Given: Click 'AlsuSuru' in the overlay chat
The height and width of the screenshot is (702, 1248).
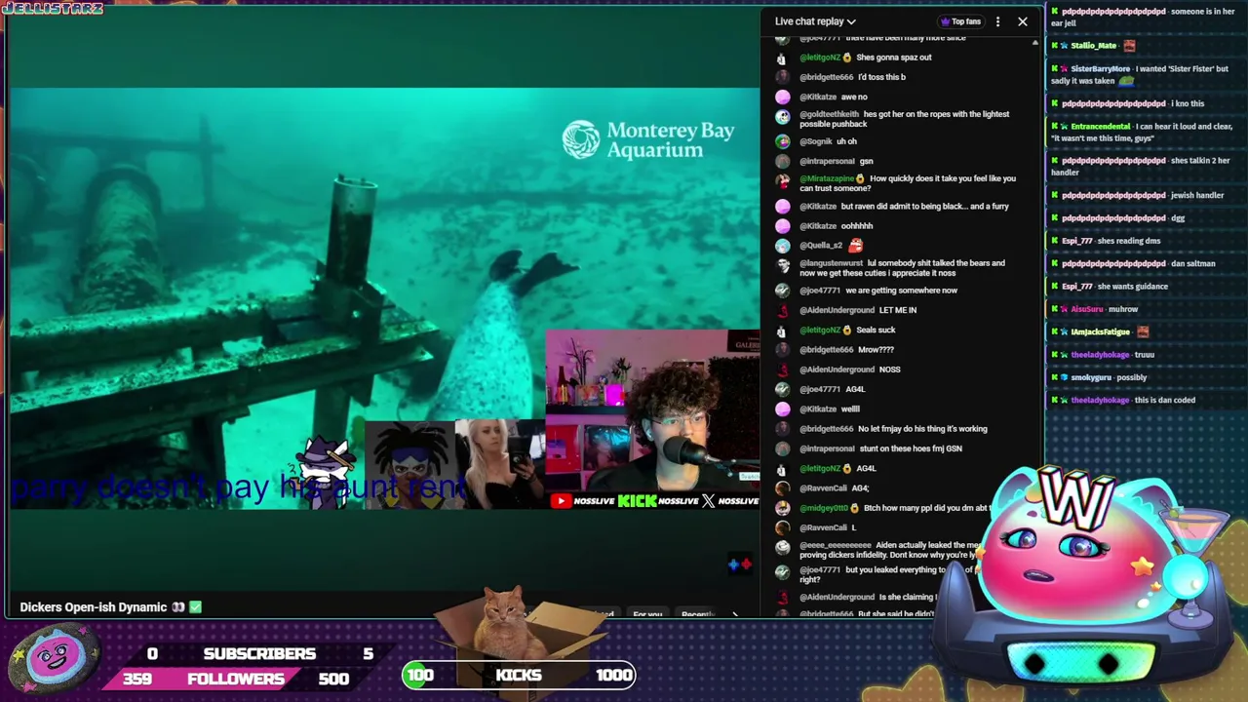Looking at the screenshot, I should point(1086,309).
